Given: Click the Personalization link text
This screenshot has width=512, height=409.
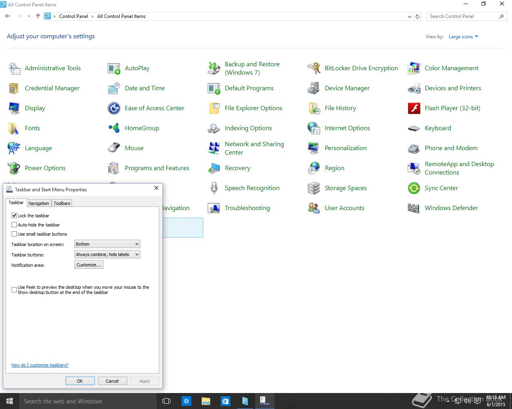Looking at the screenshot, I should tap(346, 148).
